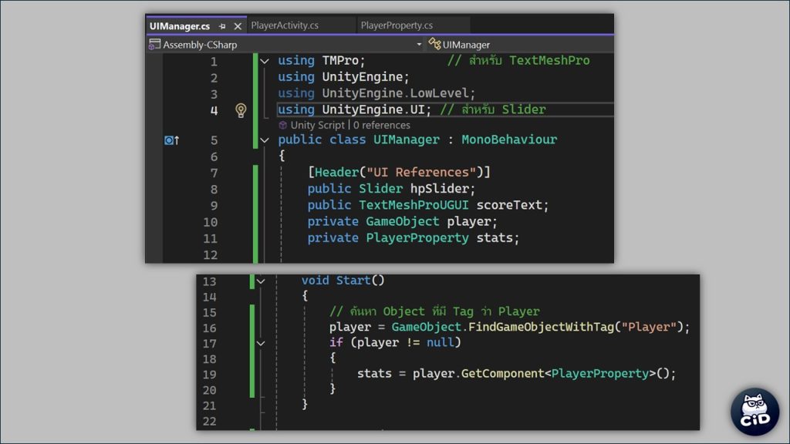Open the Assembly-CSharp project dropdown
This screenshot has height=444, width=790.
click(x=419, y=45)
